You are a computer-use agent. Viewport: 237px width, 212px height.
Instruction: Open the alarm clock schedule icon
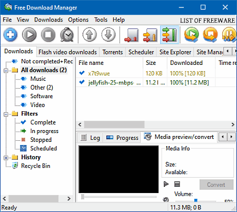click(67, 35)
